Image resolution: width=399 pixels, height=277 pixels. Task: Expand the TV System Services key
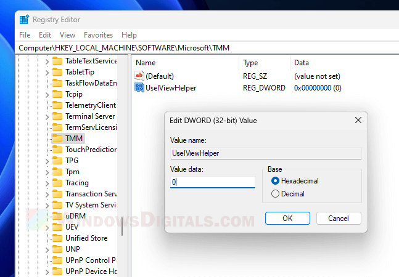click(47, 206)
